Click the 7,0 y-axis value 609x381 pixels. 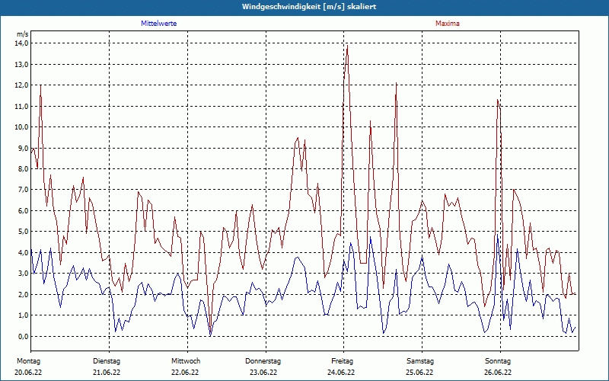[24, 190]
